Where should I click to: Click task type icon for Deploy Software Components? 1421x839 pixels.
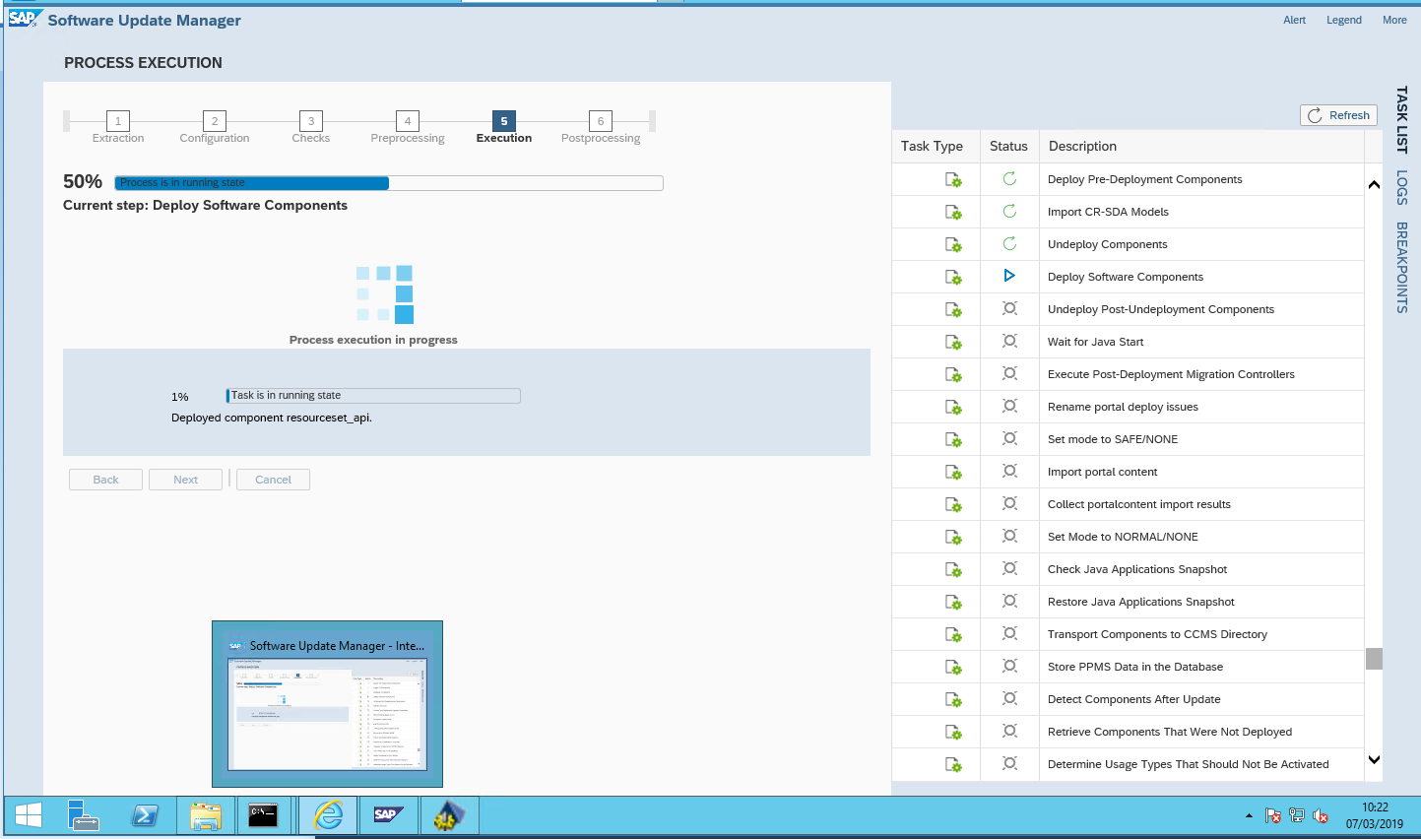tap(953, 278)
